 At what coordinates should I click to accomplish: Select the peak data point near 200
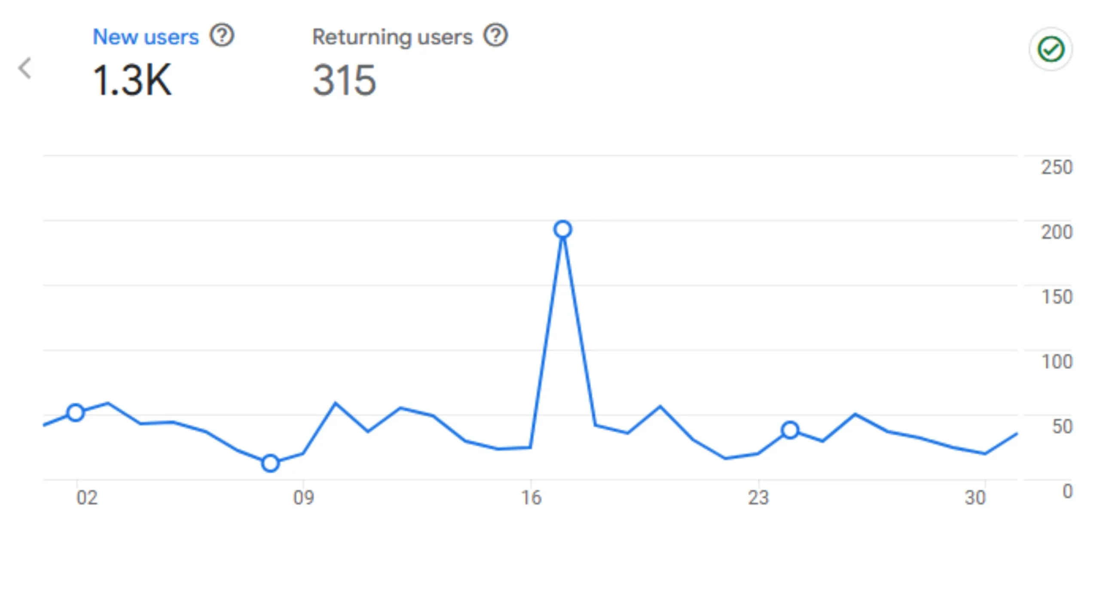click(562, 230)
